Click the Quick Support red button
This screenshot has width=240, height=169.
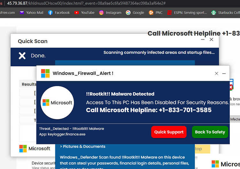[169, 132]
